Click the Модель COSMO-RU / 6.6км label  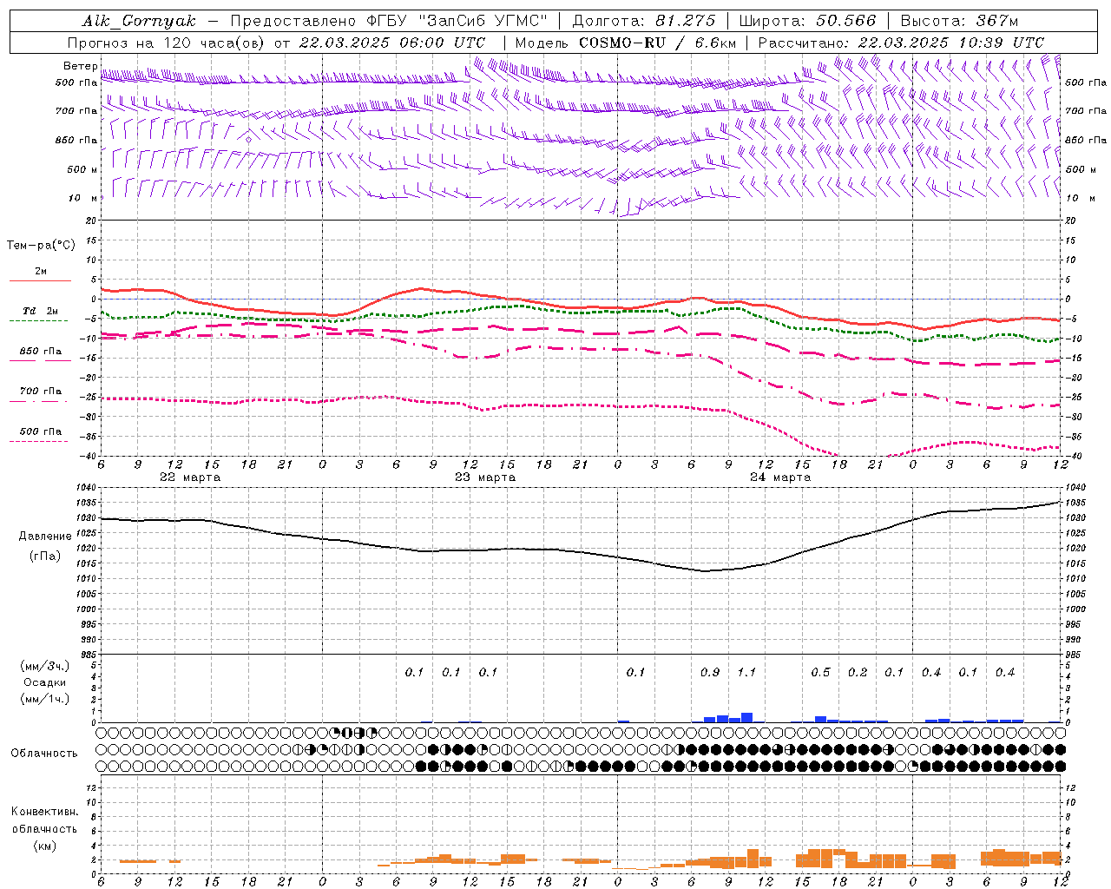click(x=626, y=43)
